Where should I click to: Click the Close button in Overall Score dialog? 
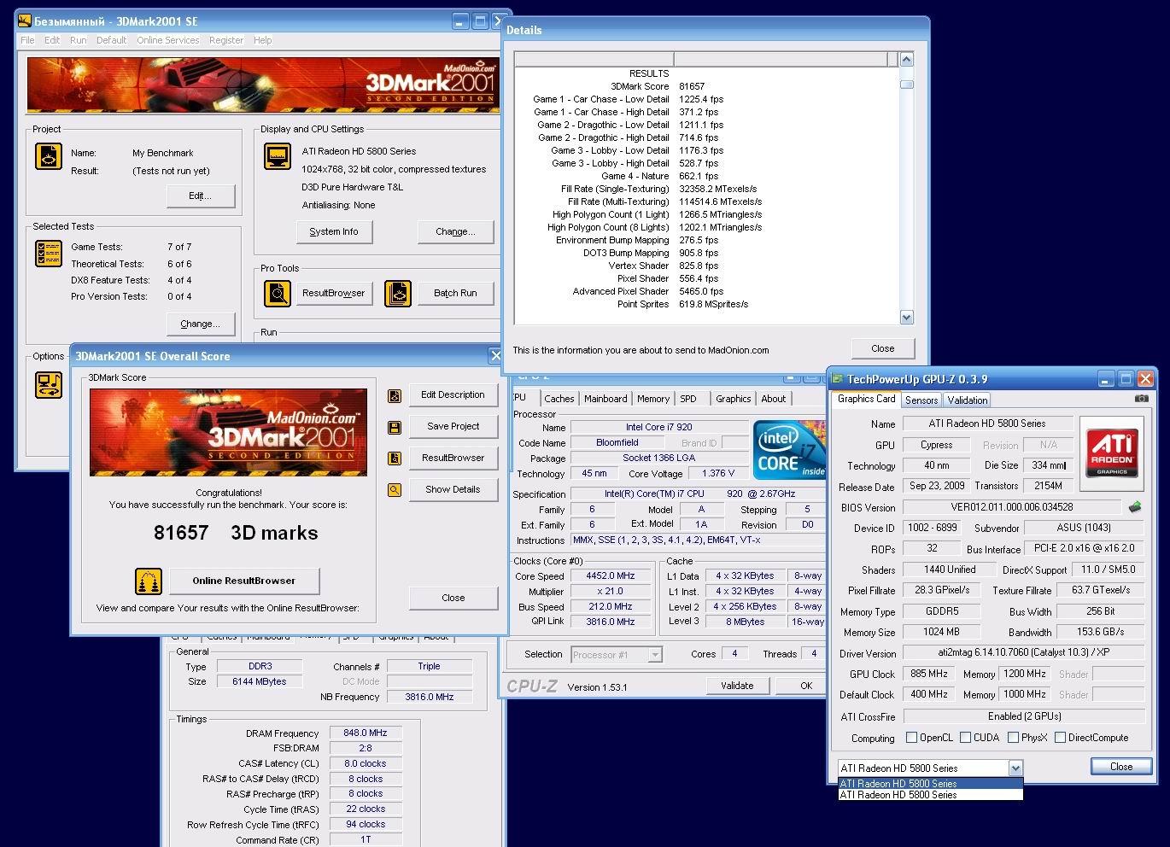453,598
